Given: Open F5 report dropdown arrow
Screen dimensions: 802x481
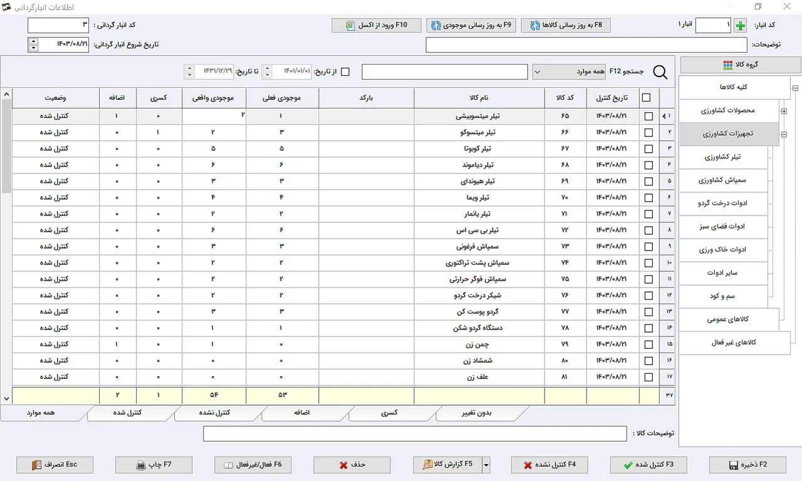Looking at the screenshot, I should [x=486, y=465].
